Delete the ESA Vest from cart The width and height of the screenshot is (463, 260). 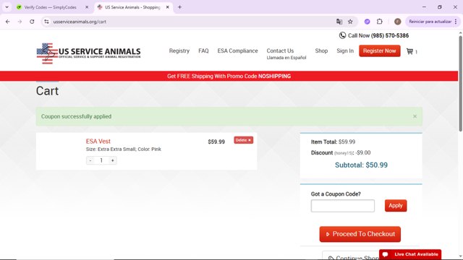click(x=244, y=140)
